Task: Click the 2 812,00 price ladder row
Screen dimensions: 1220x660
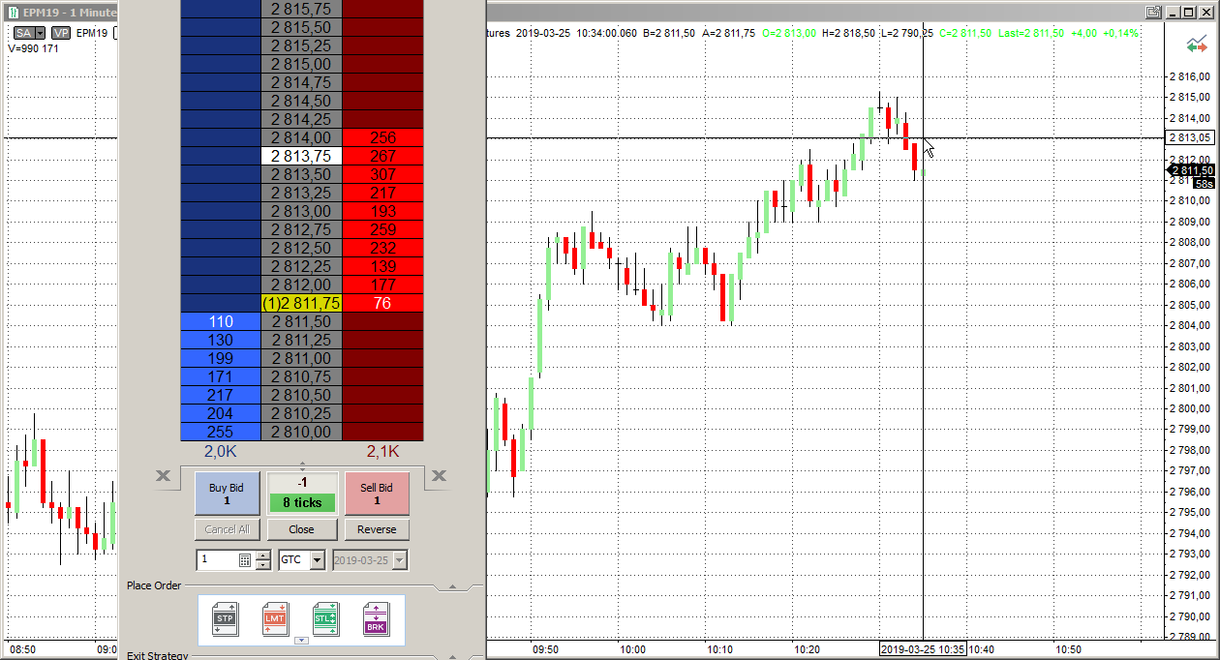Action: [x=302, y=285]
